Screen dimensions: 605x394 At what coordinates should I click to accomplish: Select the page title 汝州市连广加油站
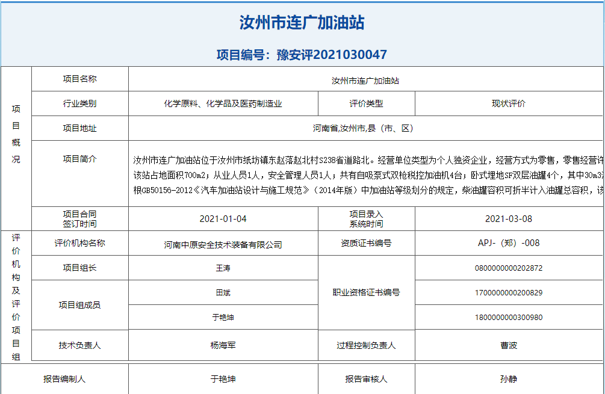302,23
